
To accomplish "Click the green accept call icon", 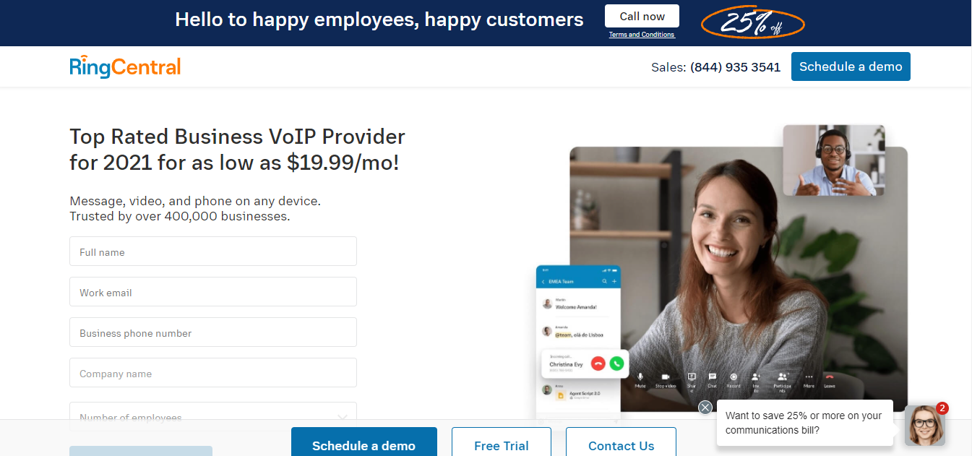I will pos(616,363).
